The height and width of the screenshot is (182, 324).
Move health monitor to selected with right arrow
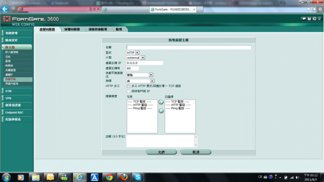161,102
